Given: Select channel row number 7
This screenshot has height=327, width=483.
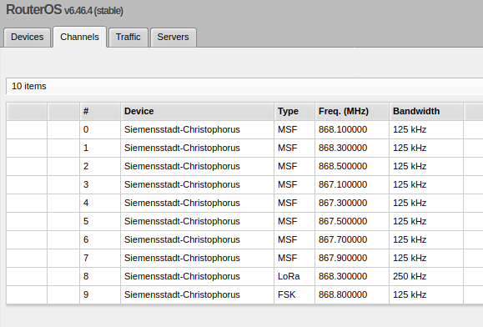Looking at the screenshot, I should [244, 258].
